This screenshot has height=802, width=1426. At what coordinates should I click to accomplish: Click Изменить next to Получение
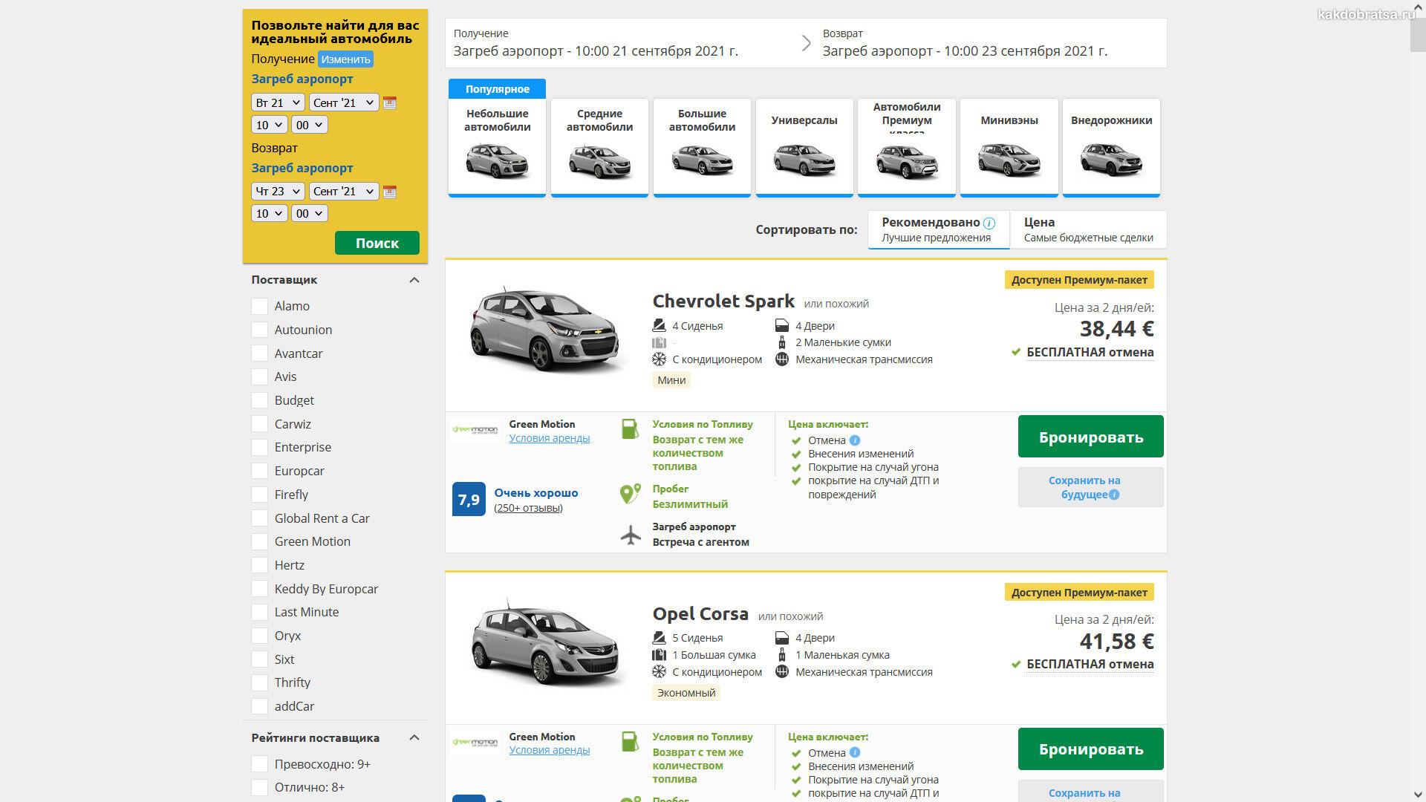coord(345,59)
